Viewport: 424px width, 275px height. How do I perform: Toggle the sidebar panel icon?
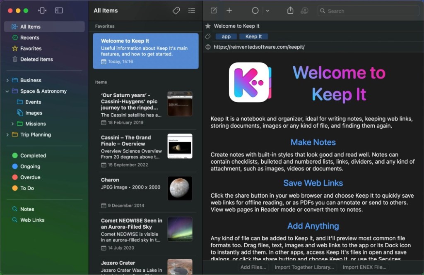coord(59,10)
